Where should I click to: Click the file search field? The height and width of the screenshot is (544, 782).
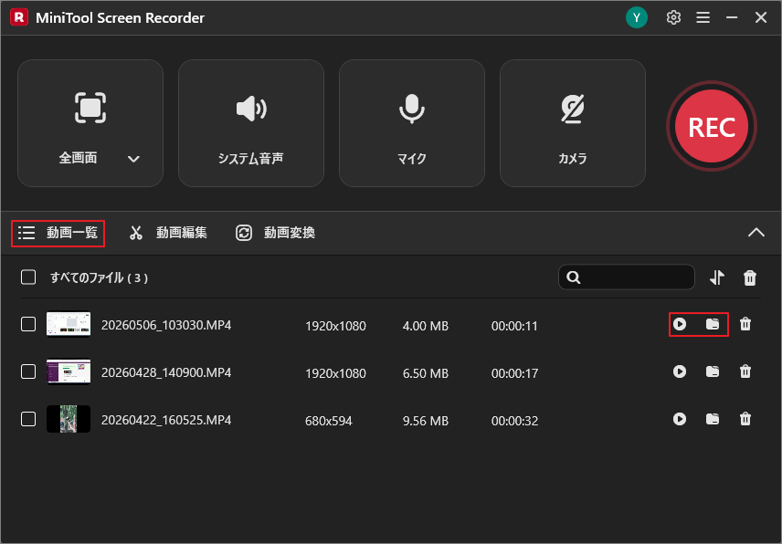point(627,277)
